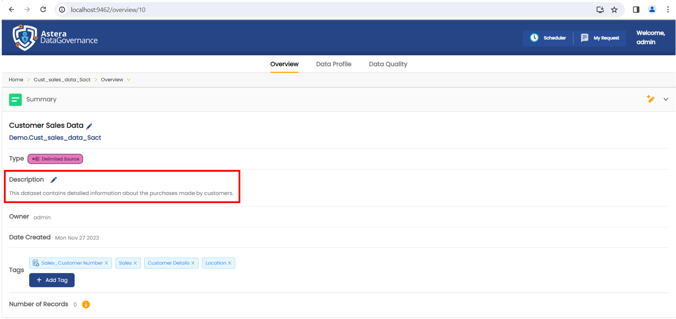Click the Number of Records info icon
The width and height of the screenshot is (676, 319).
click(86, 305)
